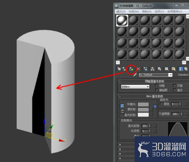Expand fourth collapsed plus rollout
Screen dimensions: 189x162
click(120, 158)
